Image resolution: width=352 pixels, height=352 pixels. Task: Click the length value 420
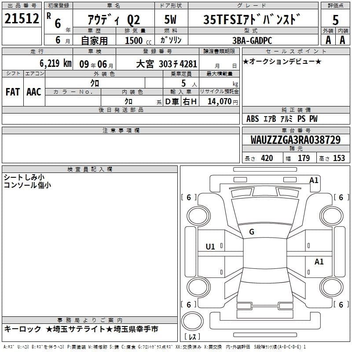(x=267, y=158)
